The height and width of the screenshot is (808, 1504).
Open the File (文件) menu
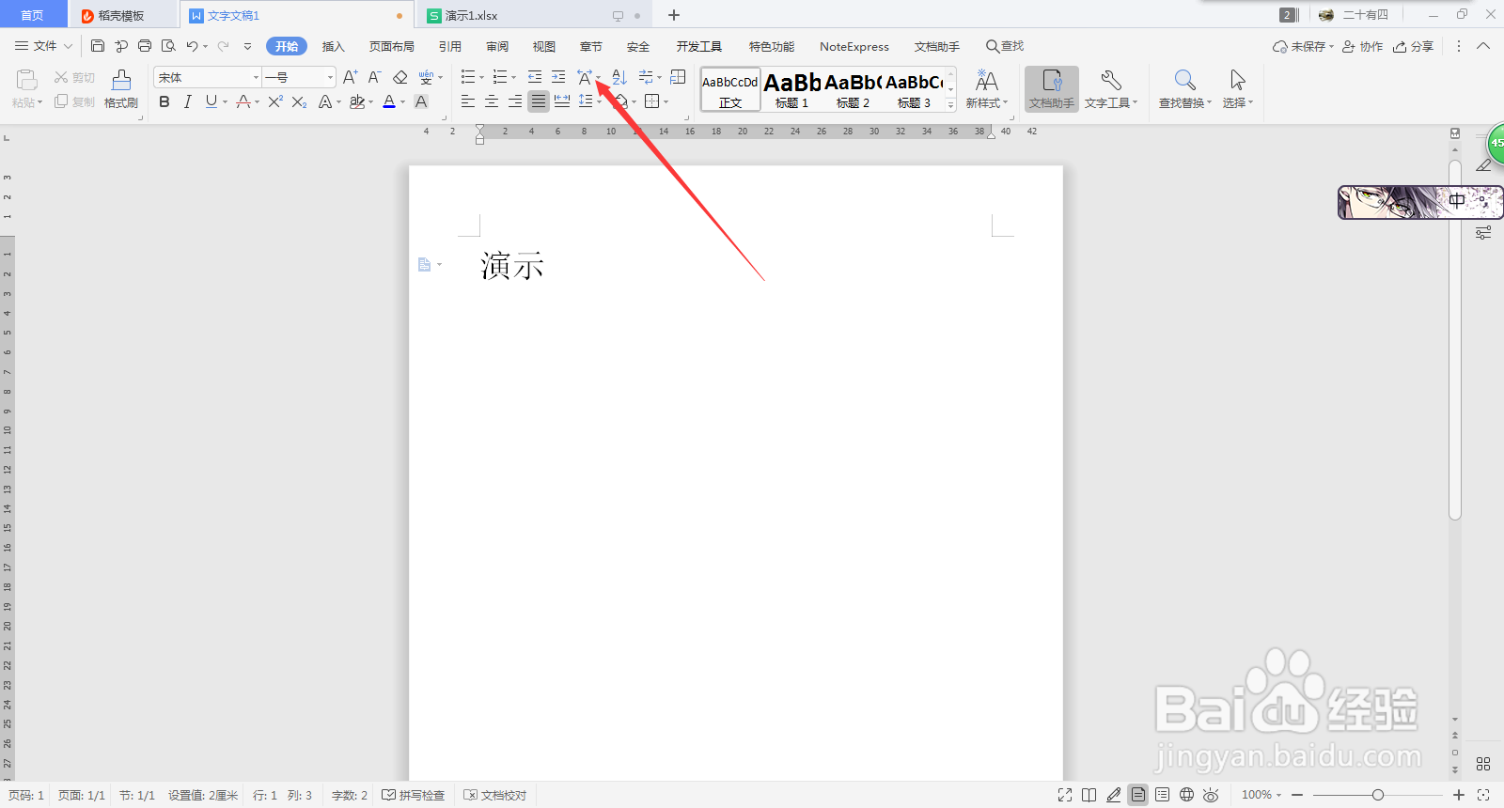point(44,46)
